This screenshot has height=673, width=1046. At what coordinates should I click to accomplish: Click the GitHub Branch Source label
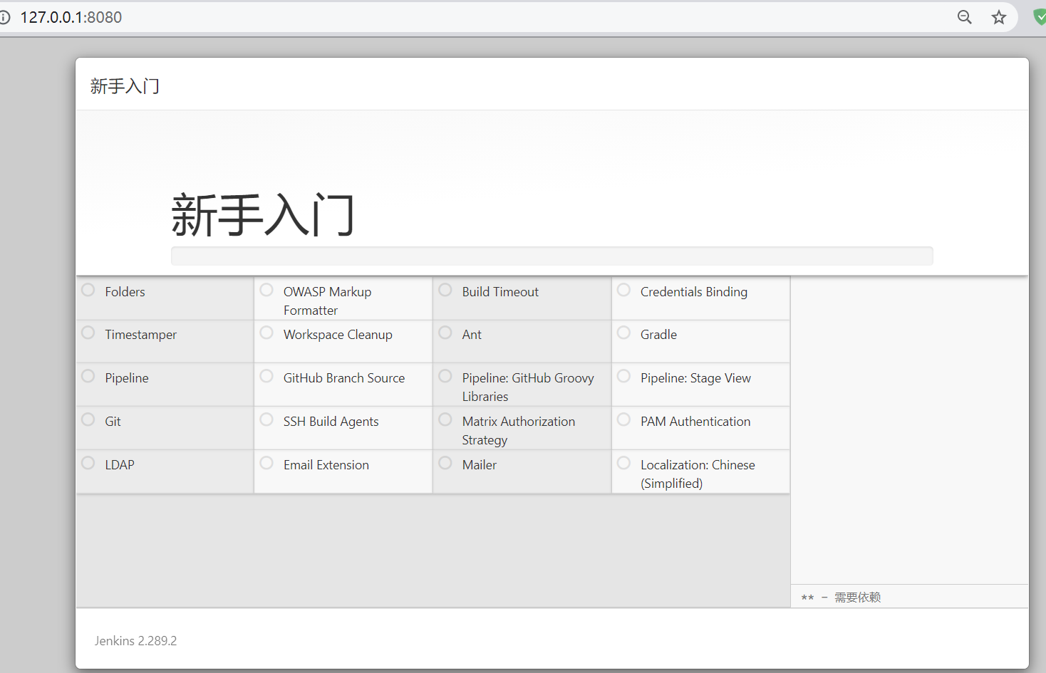point(344,378)
